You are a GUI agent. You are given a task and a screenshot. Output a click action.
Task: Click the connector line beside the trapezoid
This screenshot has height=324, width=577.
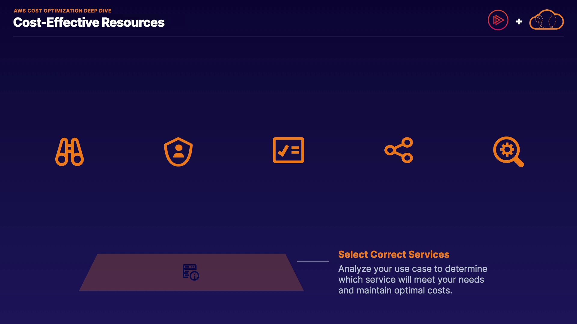click(313, 261)
